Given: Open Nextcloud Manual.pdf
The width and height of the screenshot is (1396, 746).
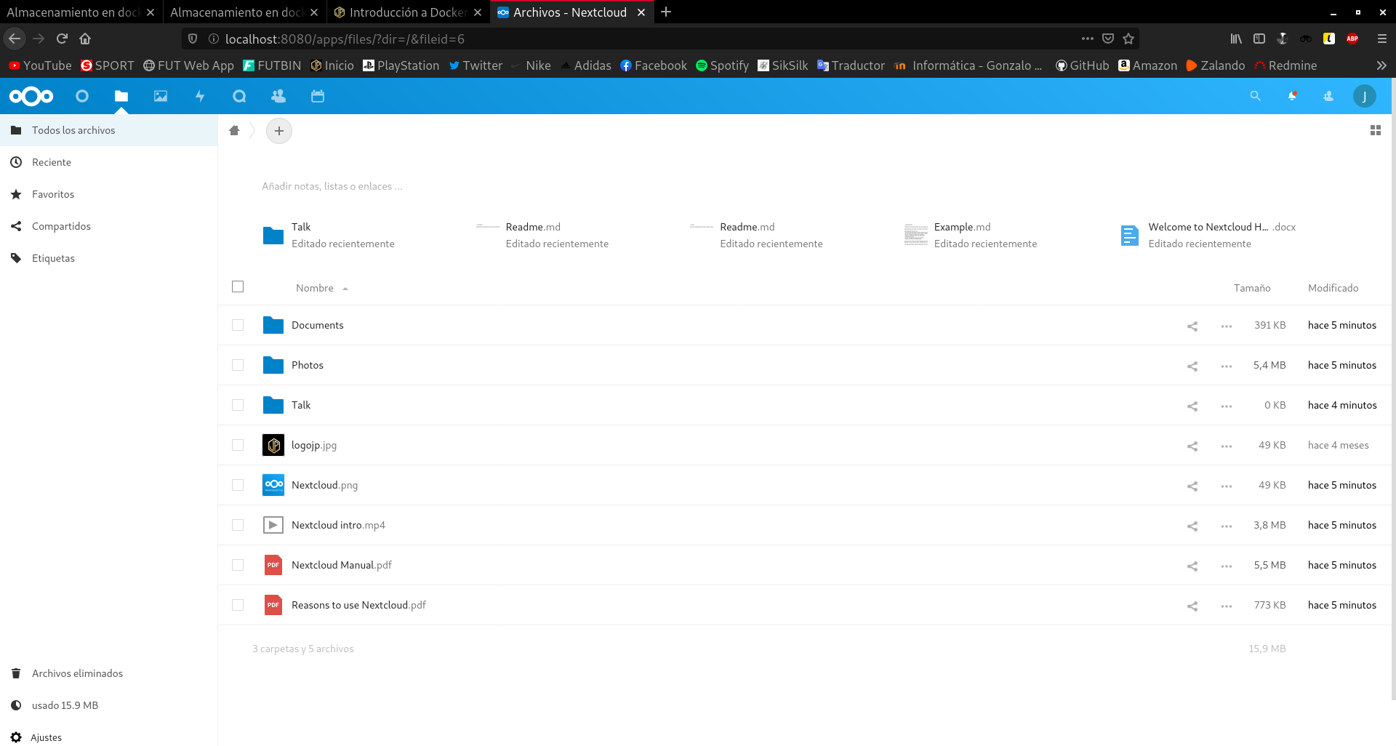Looking at the screenshot, I should (x=341, y=565).
